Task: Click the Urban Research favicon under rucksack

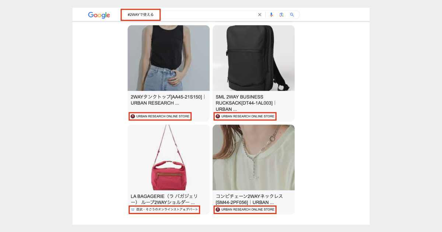Action: pos(218,116)
